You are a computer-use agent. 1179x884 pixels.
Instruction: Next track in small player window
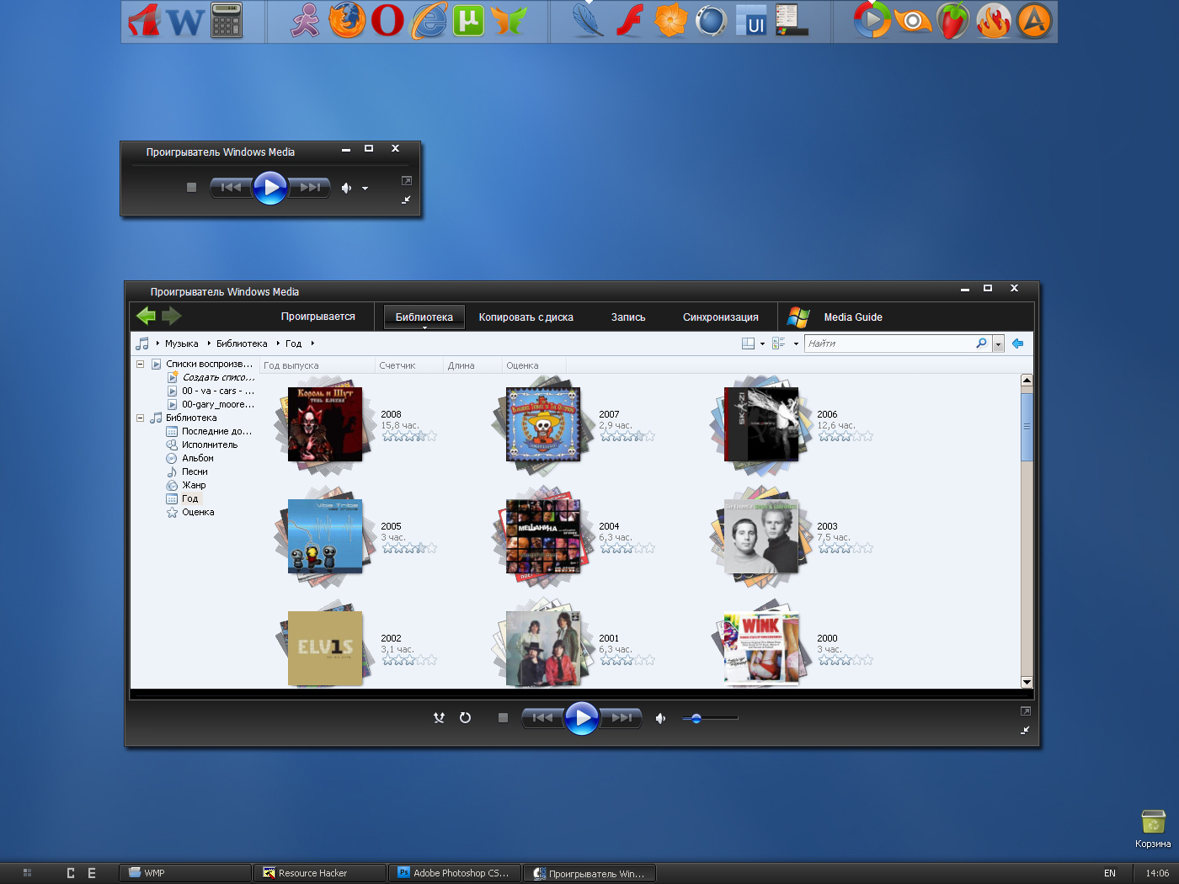coord(310,188)
